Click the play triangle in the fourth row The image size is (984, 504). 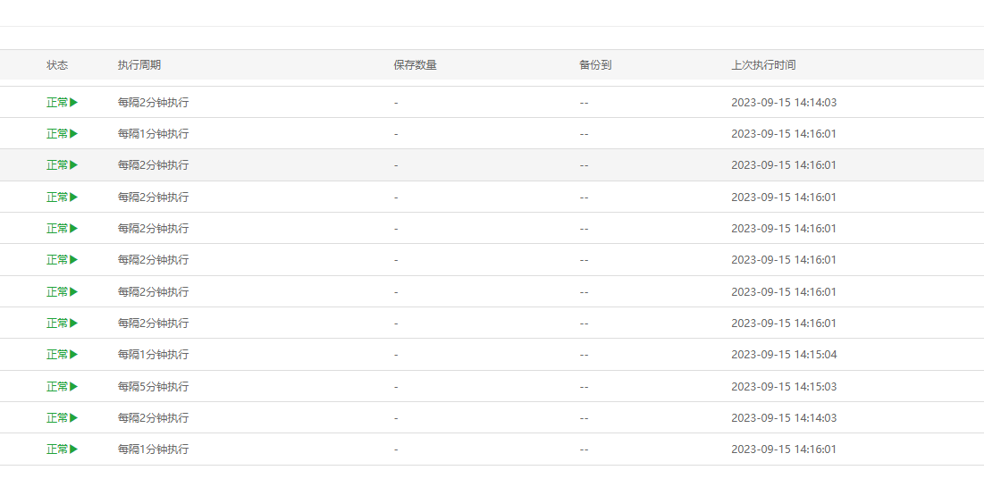(74, 197)
